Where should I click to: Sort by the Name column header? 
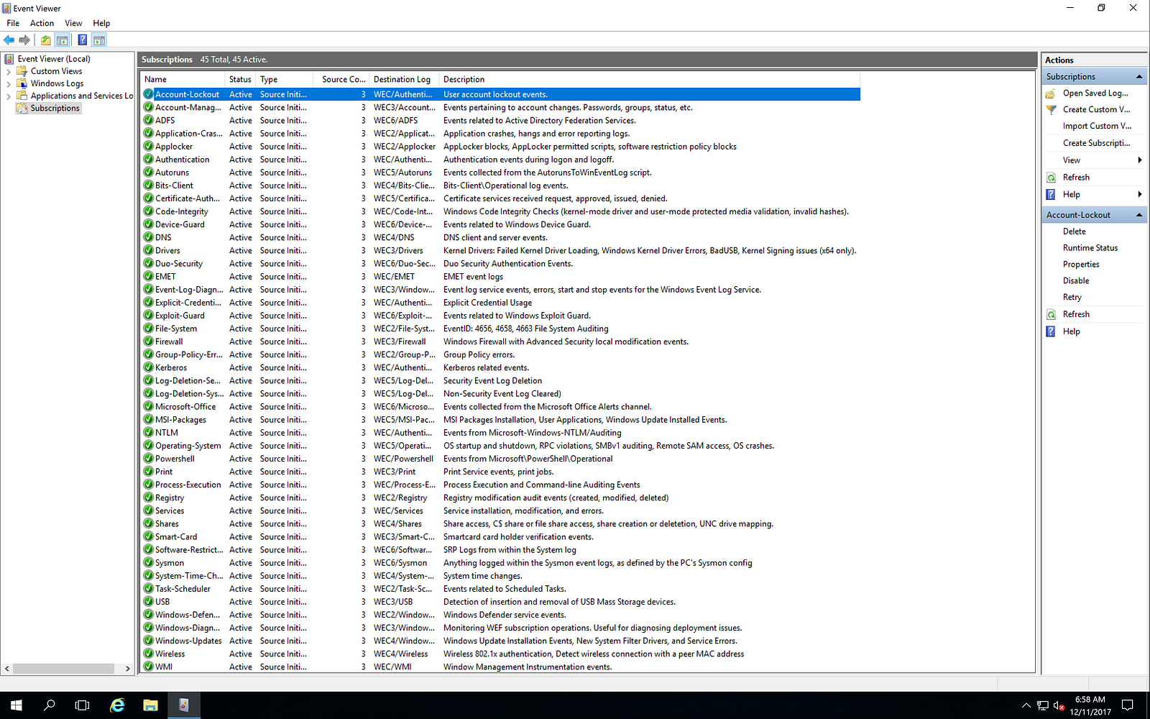[183, 80]
